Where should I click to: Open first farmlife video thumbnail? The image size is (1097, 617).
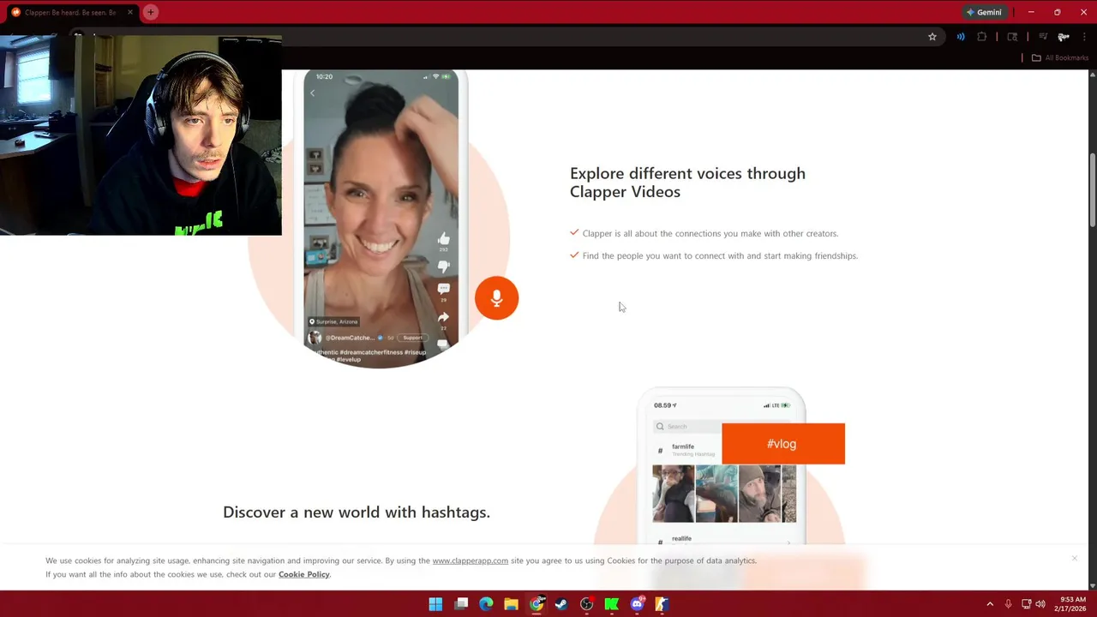pos(673,494)
